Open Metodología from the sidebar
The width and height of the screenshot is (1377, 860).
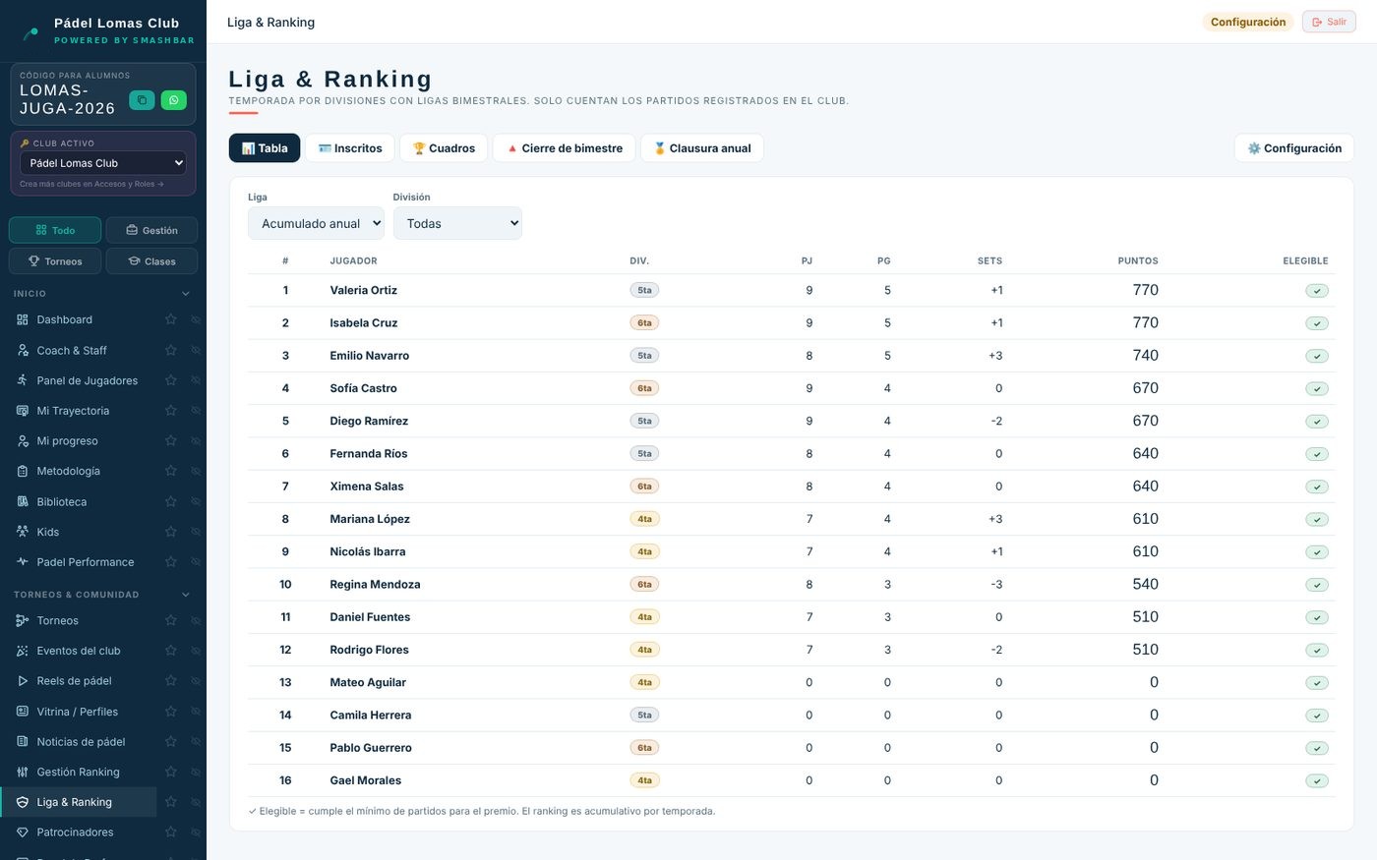point(79,471)
